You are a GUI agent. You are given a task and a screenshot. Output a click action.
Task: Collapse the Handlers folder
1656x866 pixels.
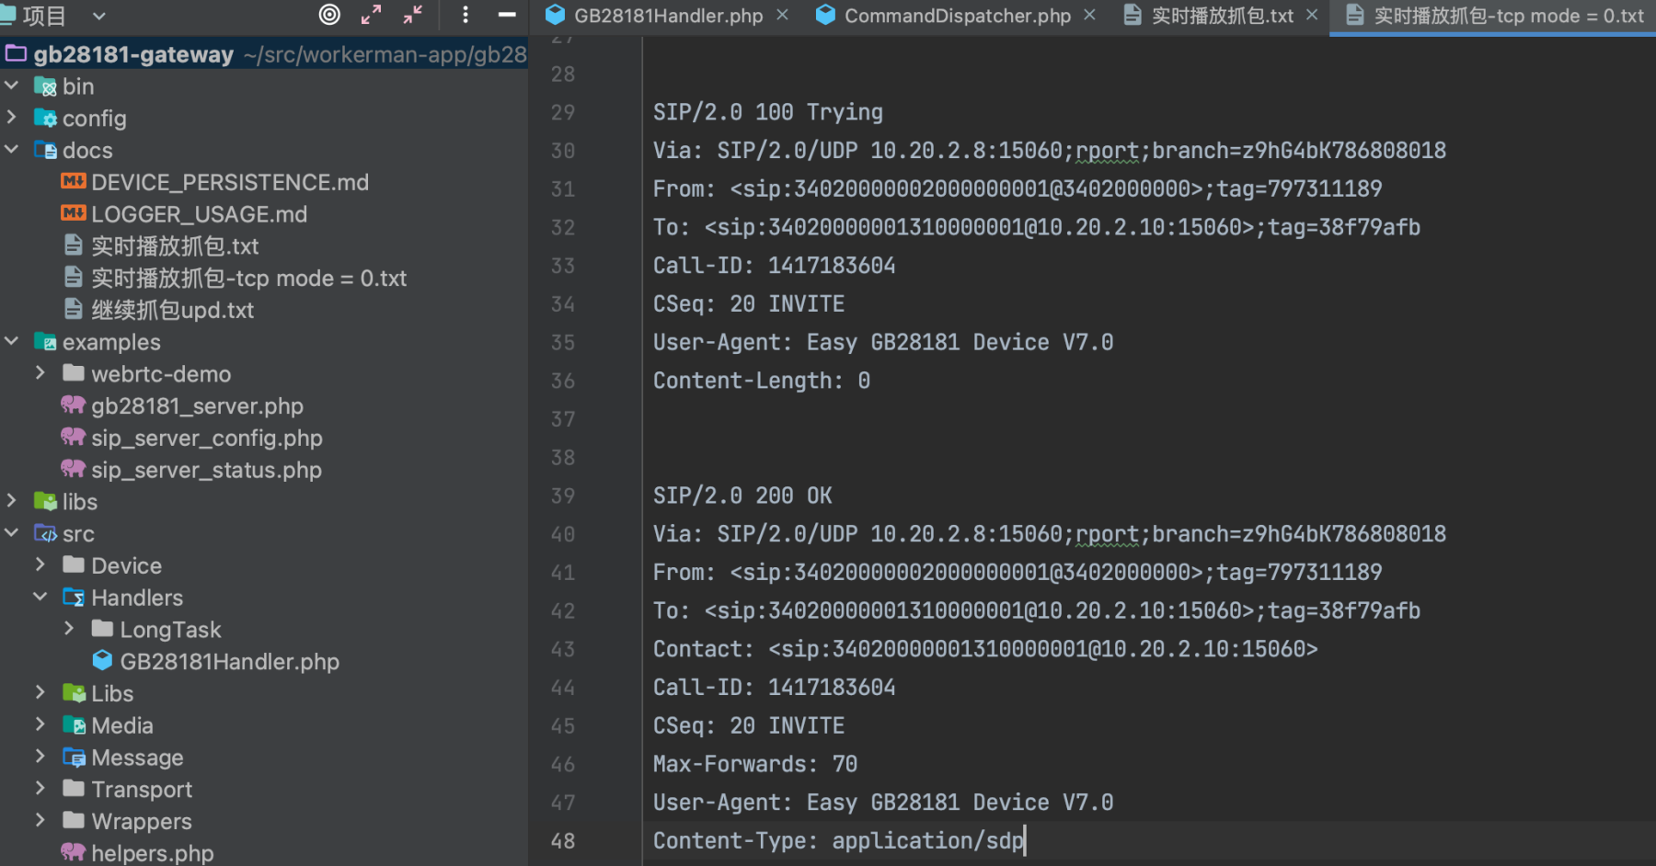(40, 597)
